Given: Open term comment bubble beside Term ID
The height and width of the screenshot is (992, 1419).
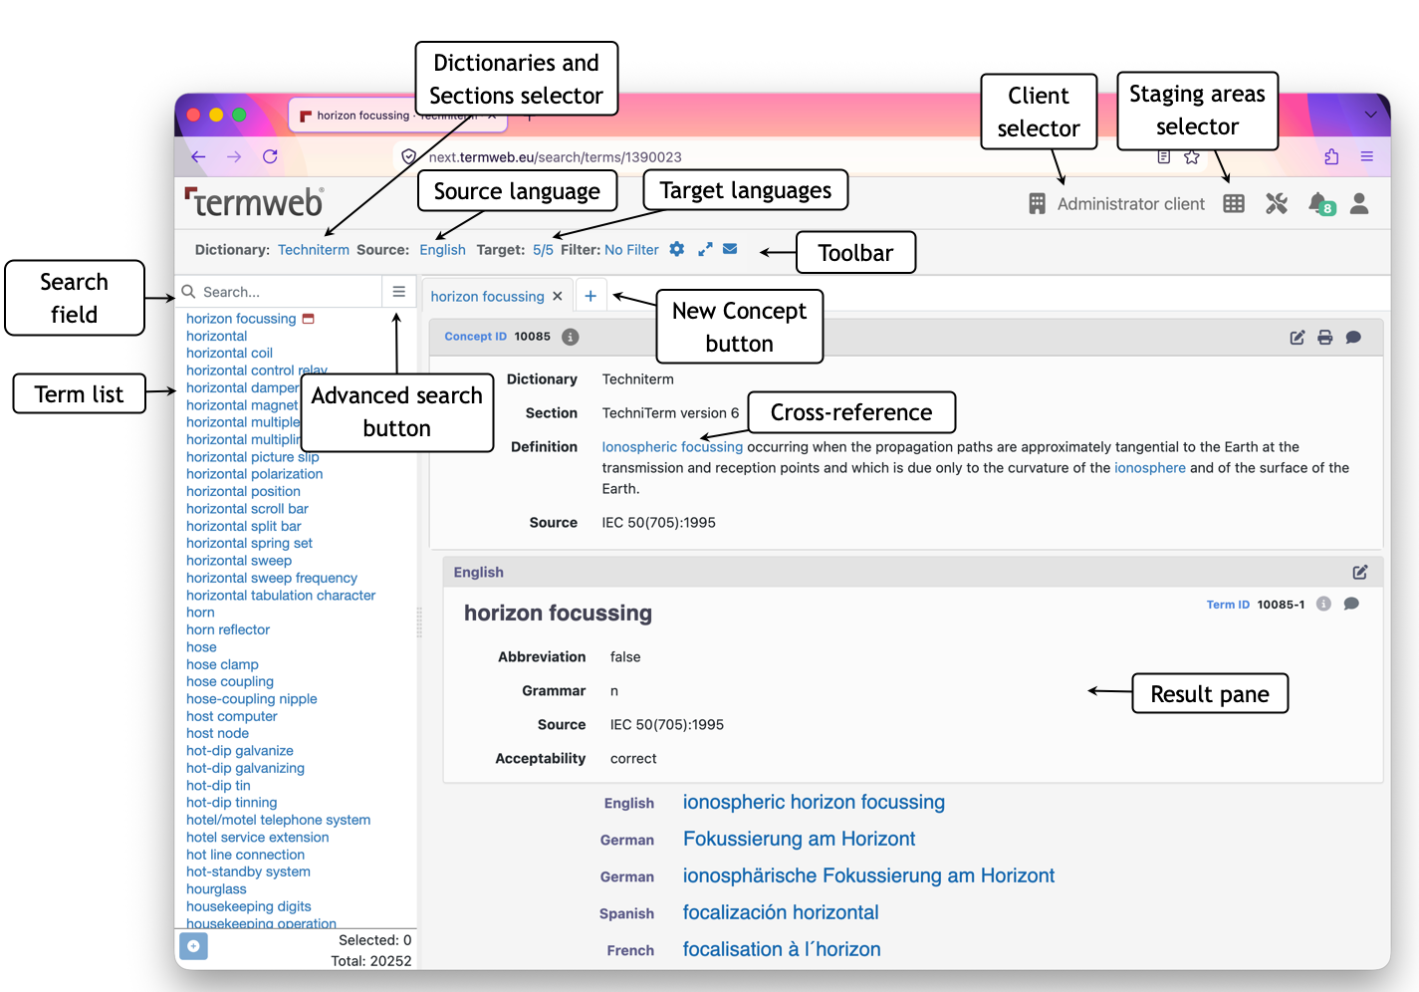Looking at the screenshot, I should (1351, 604).
